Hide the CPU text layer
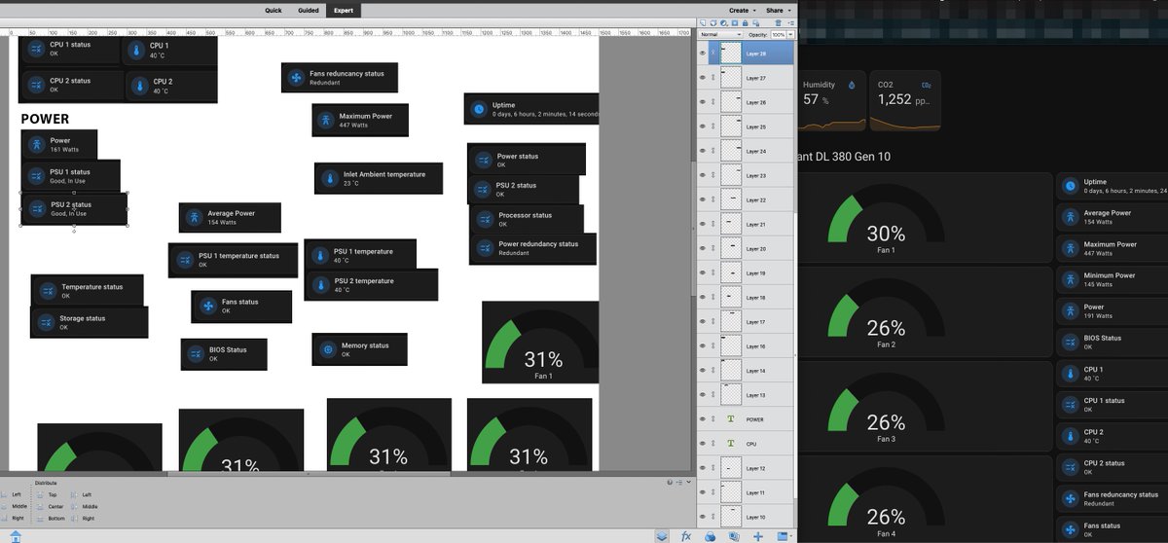 pyautogui.click(x=704, y=444)
